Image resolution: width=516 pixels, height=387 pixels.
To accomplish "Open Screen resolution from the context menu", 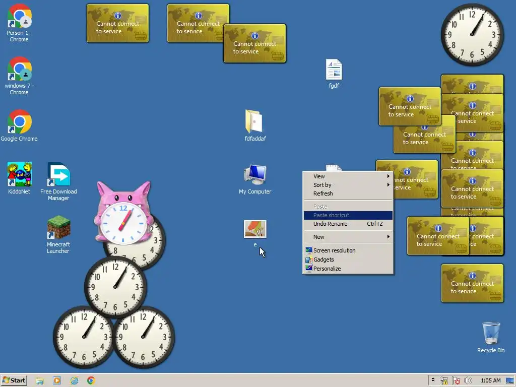I will 348,250.
